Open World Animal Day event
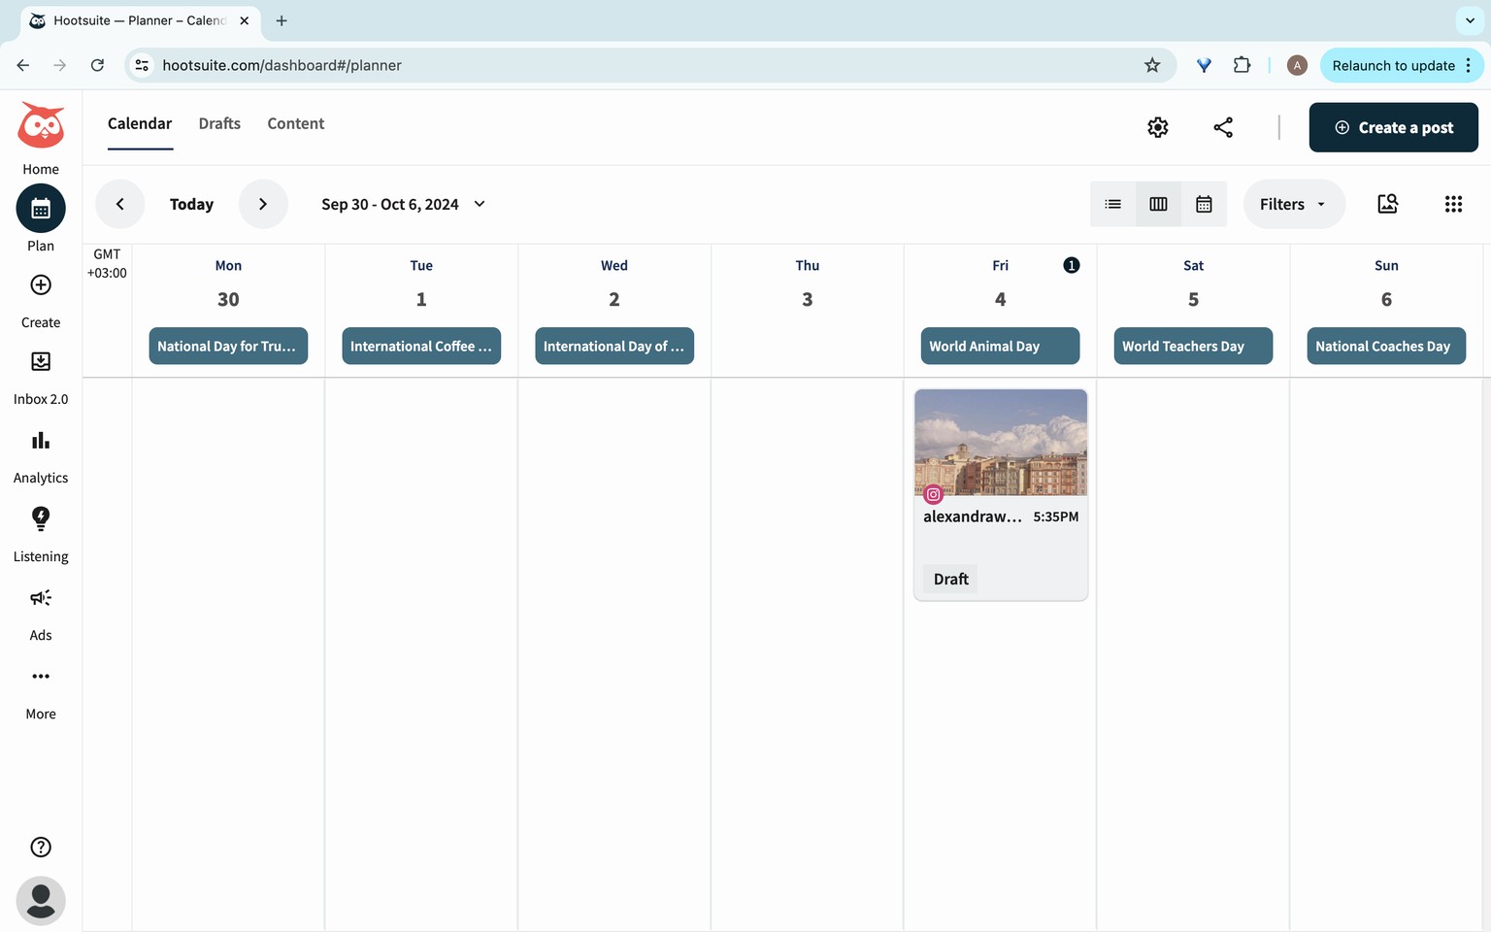 [x=1000, y=346]
